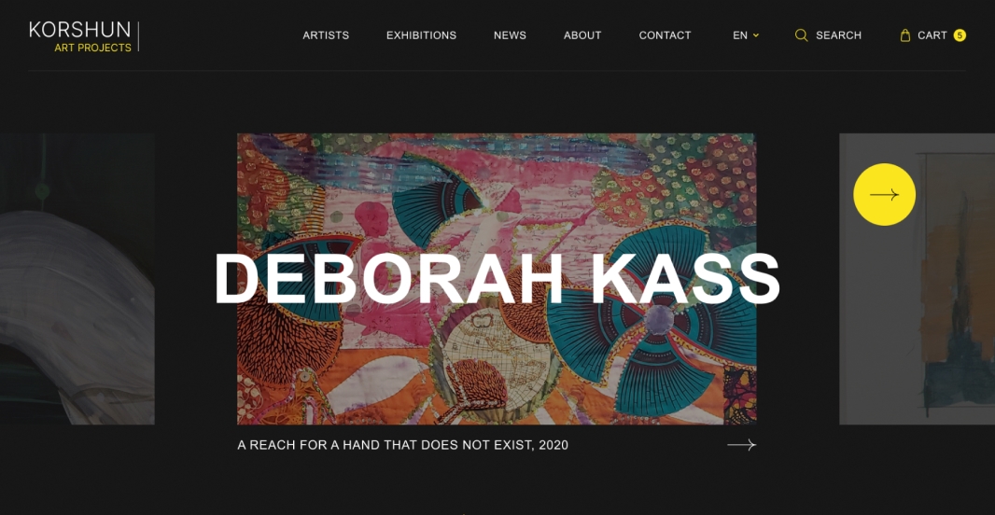Click the Korshun Art Projects logo

coord(83,36)
